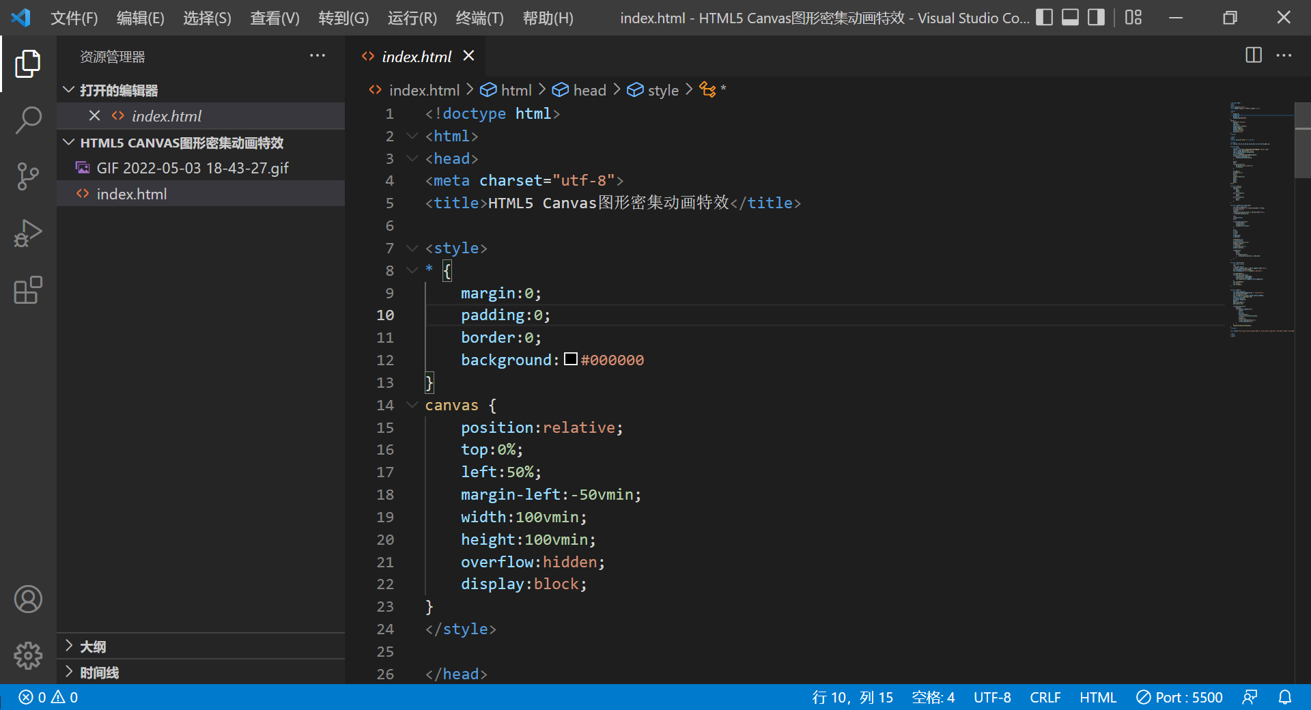Expand the 大纲 outline section
This screenshot has height=710, width=1311.
(x=200, y=647)
